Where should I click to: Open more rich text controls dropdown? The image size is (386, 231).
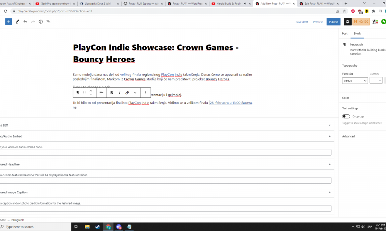click(x=135, y=92)
